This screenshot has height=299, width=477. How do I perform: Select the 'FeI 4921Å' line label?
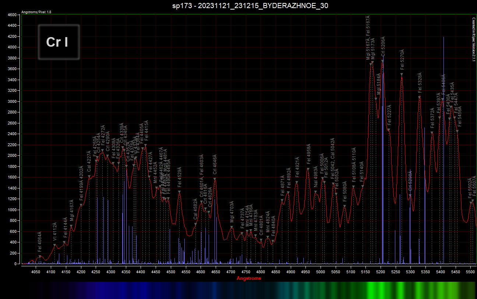pos(297,167)
